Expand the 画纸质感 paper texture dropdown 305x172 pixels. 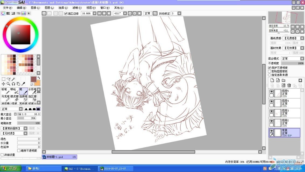(294, 38)
